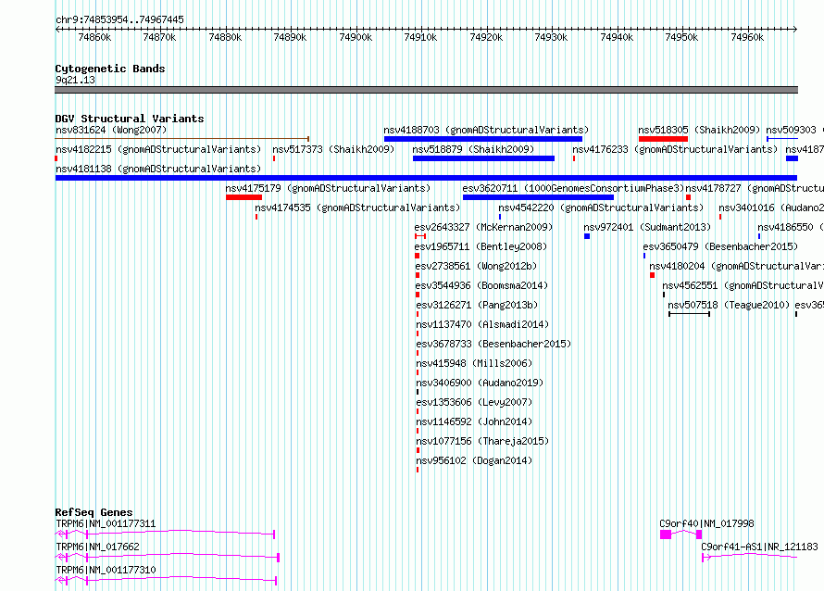Click nsv509303 variant label
This screenshot has height=591, width=824.
pos(794,130)
